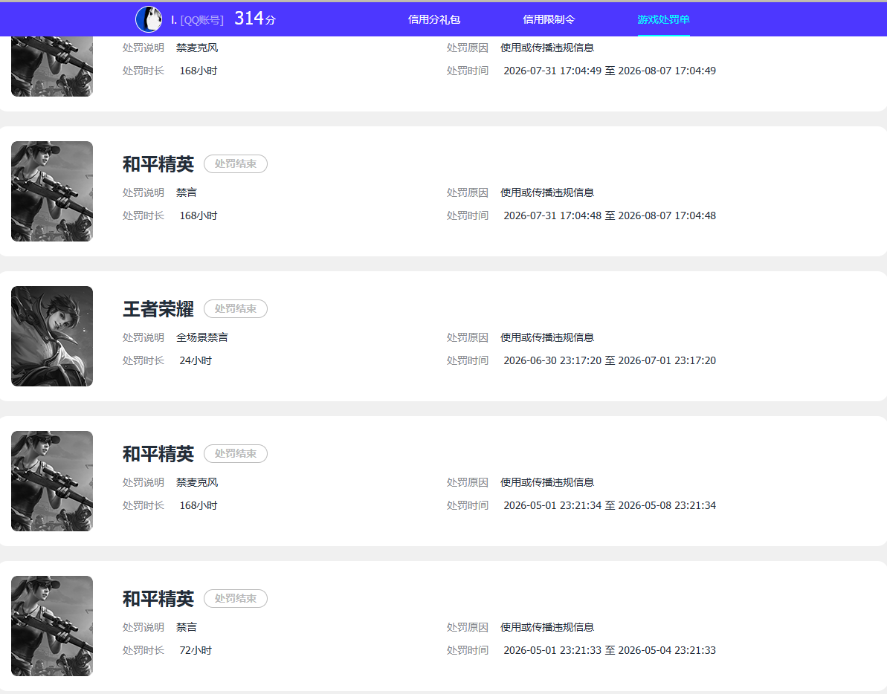Image resolution: width=887 pixels, height=694 pixels.
Task: Click 和平精英 title of the 23:21:34 record
Action: (158, 455)
